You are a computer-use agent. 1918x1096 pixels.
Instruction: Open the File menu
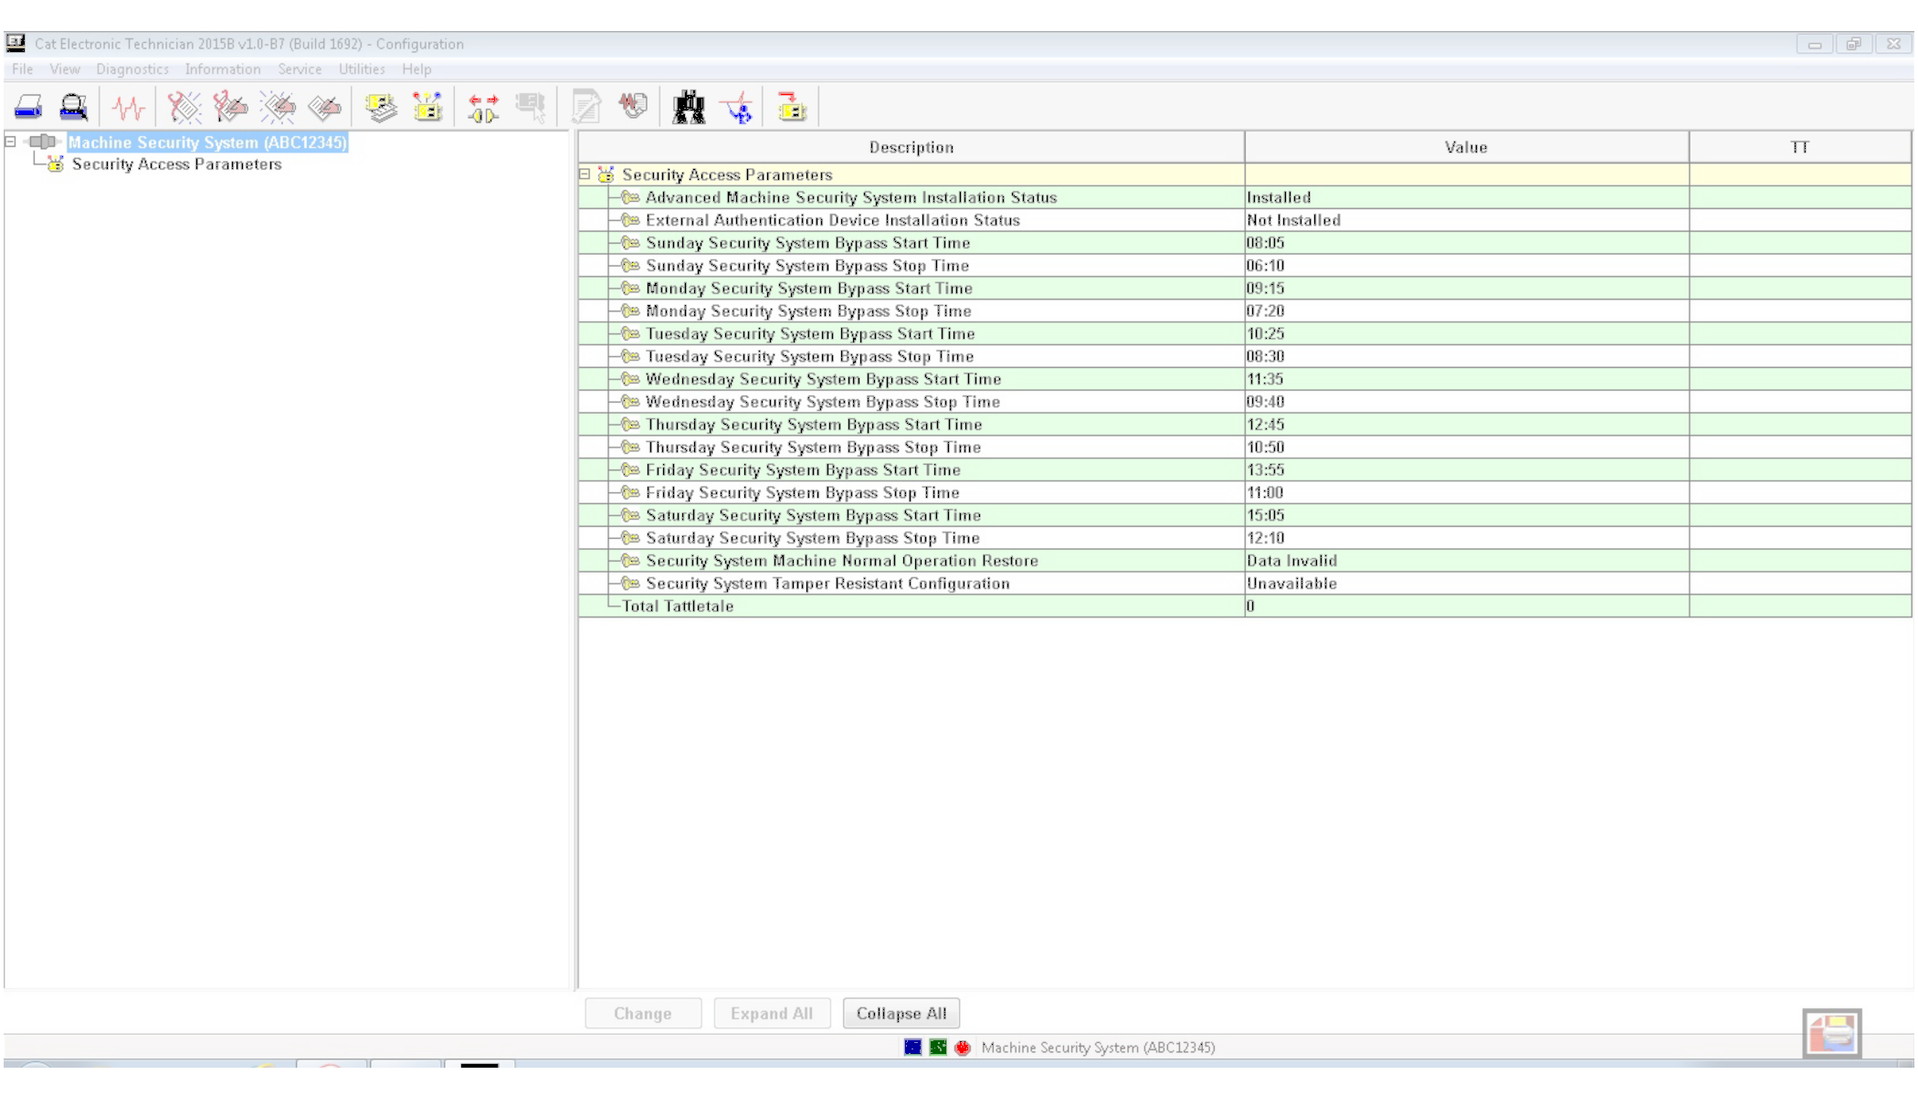pos(23,69)
